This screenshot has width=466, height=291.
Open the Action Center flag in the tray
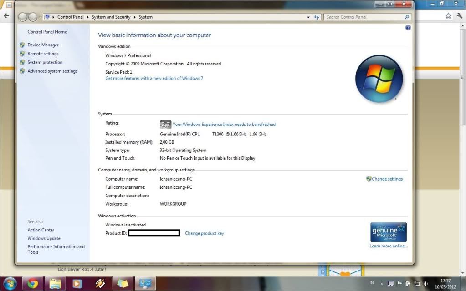pyautogui.click(x=399, y=284)
